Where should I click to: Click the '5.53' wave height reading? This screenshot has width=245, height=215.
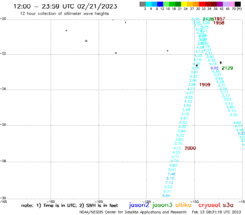[x=168, y=187]
